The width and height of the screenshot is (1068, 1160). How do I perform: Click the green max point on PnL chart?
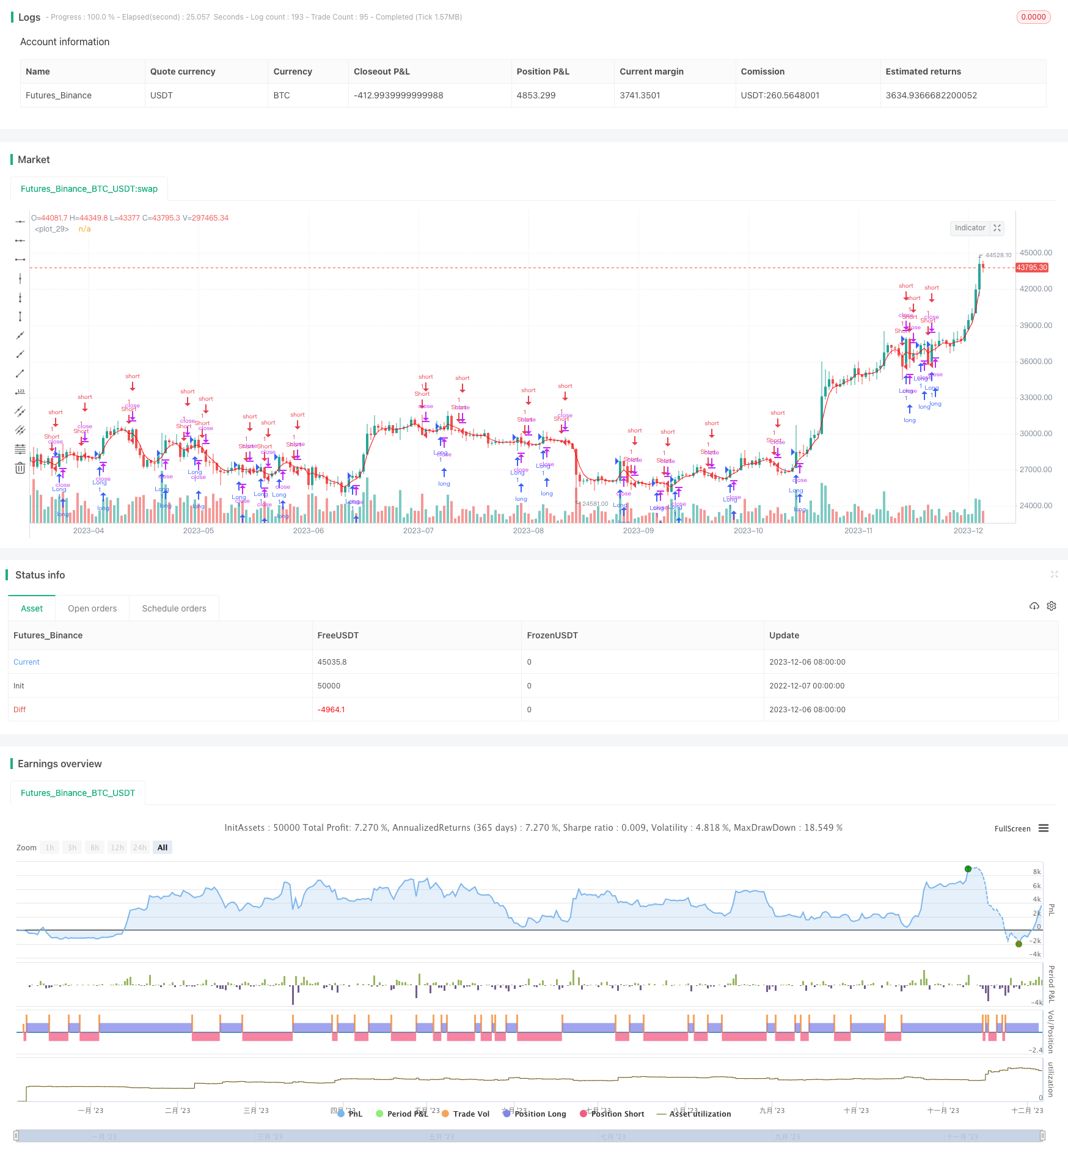tap(968, 869)
